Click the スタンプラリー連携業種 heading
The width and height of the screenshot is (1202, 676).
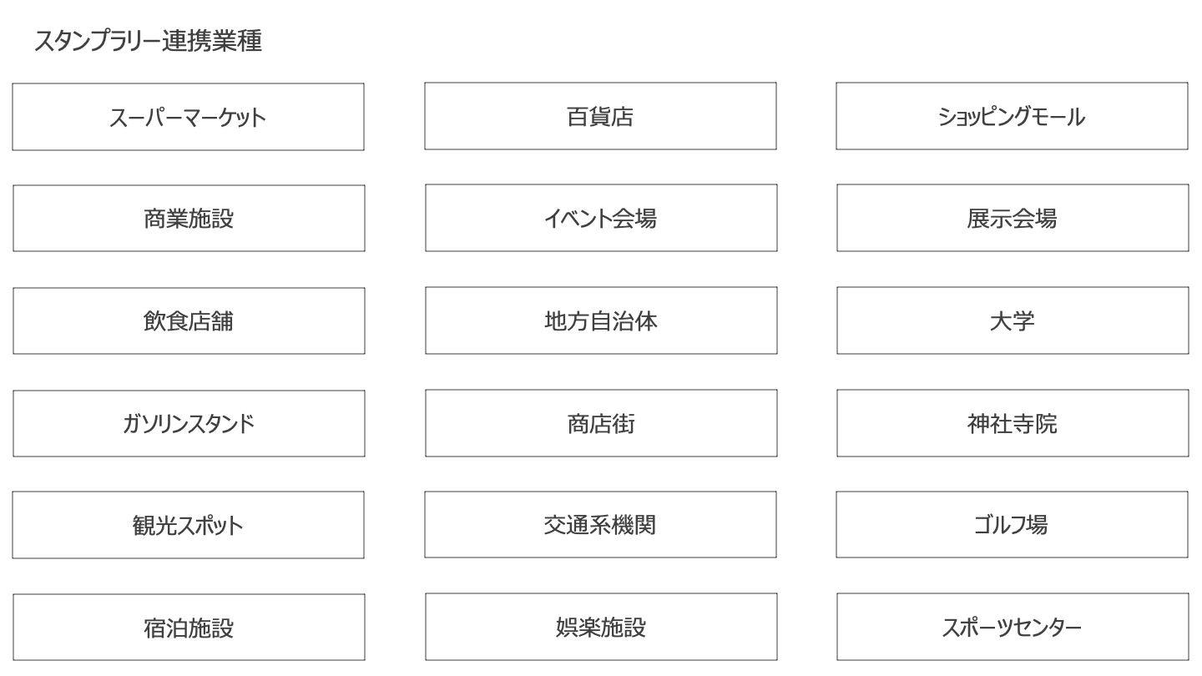[148, 42]
